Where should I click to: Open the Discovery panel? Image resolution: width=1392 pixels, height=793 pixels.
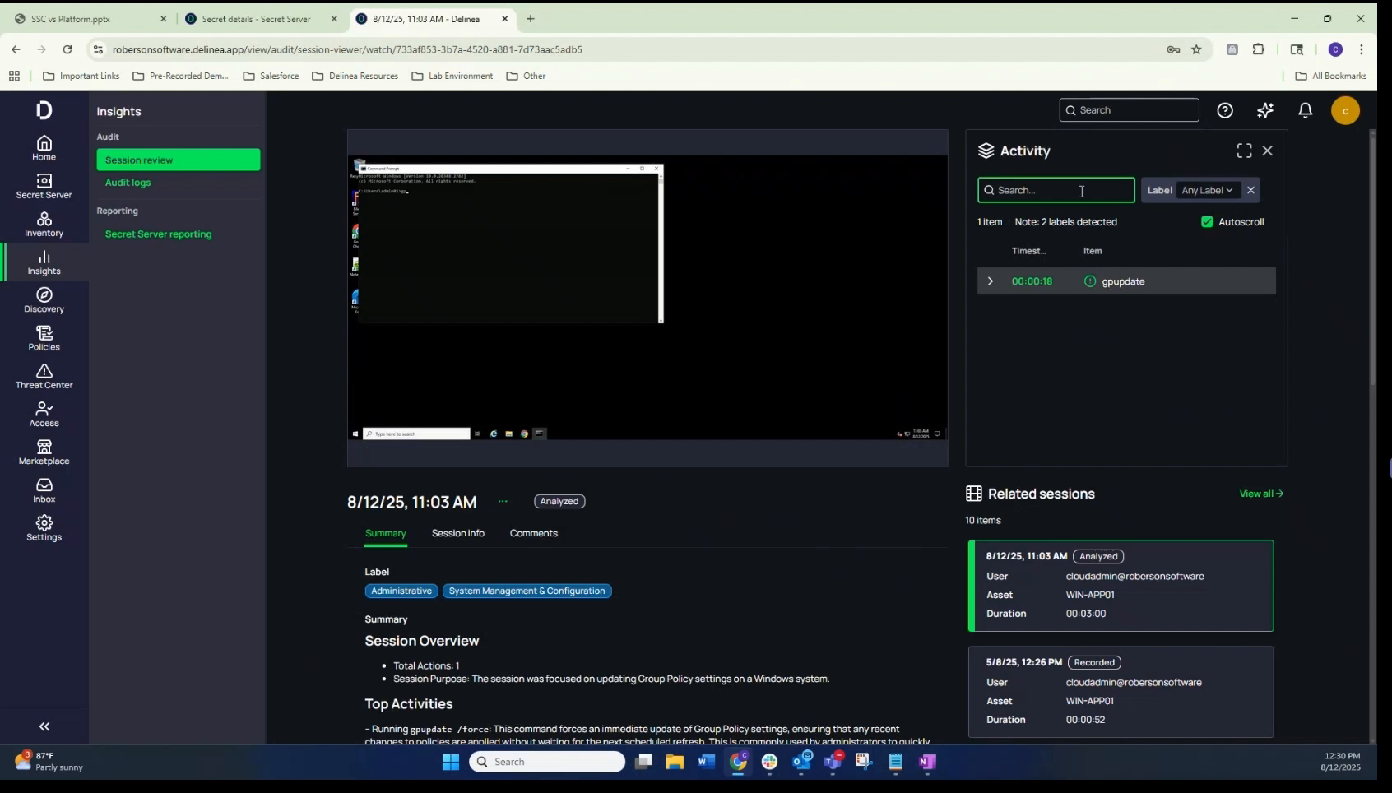44,301
